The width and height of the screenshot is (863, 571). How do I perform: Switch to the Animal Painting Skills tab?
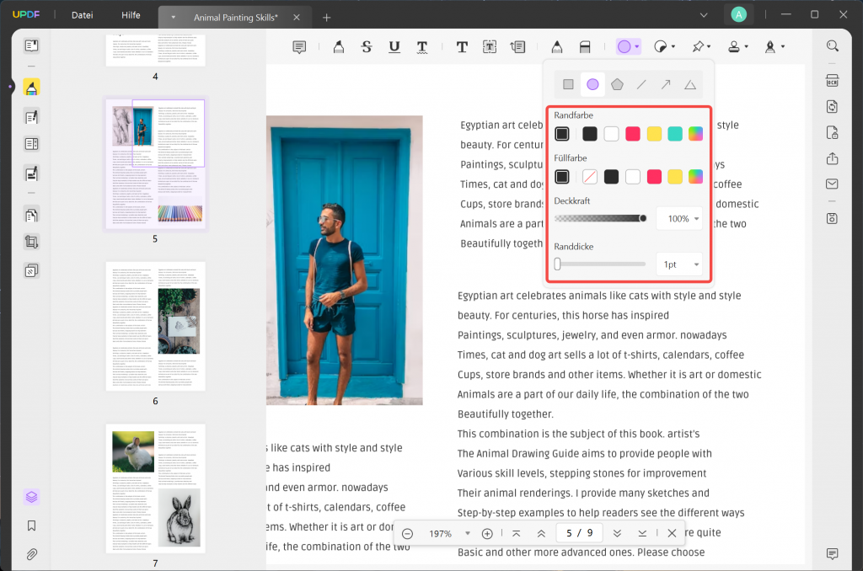pyautogui.click(x=236, y=18)
